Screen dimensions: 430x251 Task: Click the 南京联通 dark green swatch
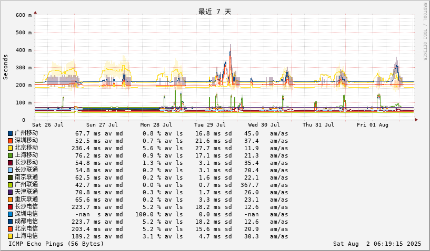[x=10, y=178]
